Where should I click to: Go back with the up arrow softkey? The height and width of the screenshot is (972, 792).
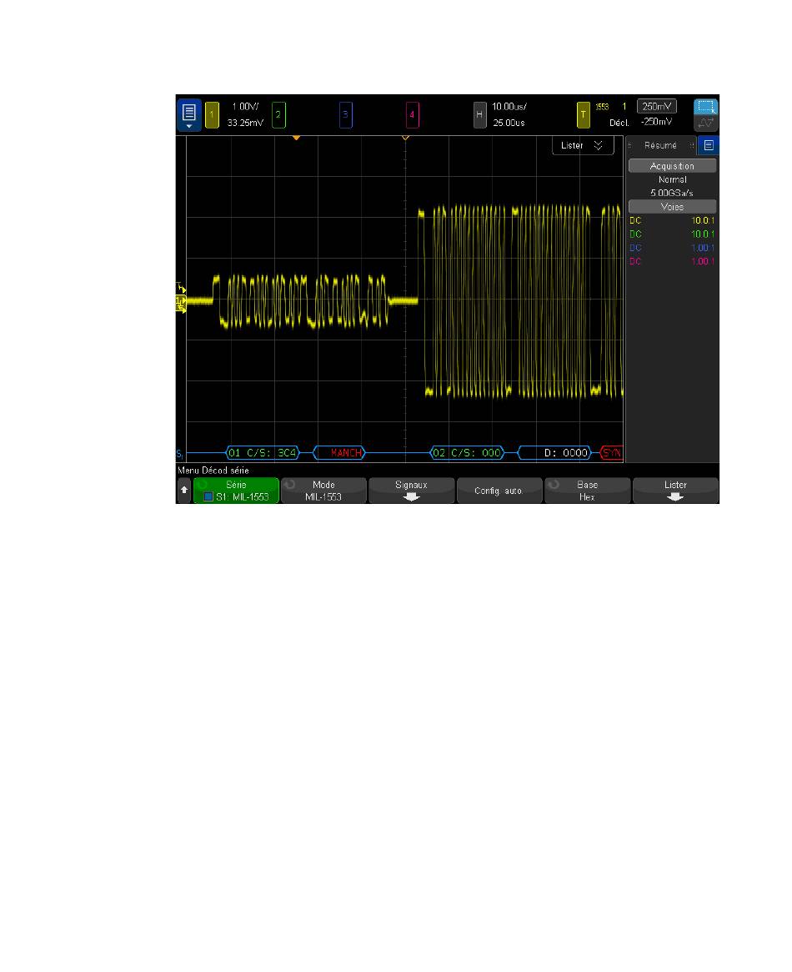(184, 491)
